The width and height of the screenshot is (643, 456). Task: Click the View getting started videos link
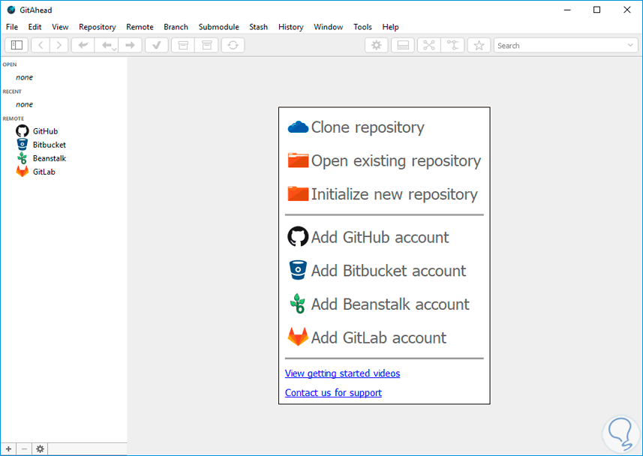coord(342,373)
